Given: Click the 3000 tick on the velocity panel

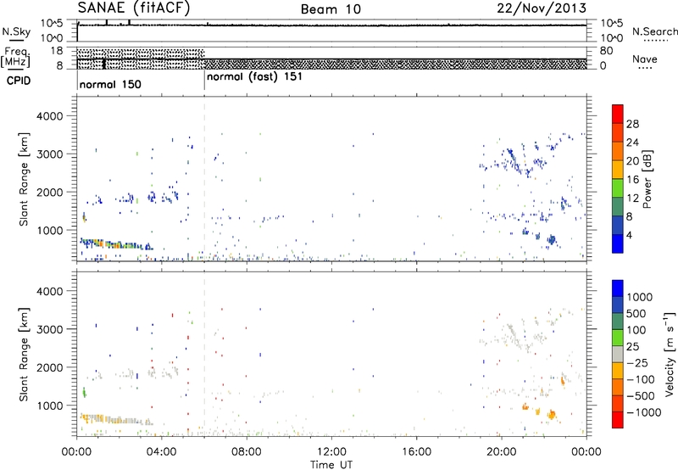Looking at the screenshot, I should tap(50, 329).
